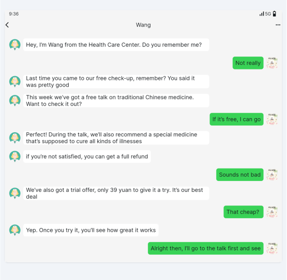Tap user avatar beside "Sounds not bad"
Viewport: 287px width, 280px height.
[x=272, y=175]
